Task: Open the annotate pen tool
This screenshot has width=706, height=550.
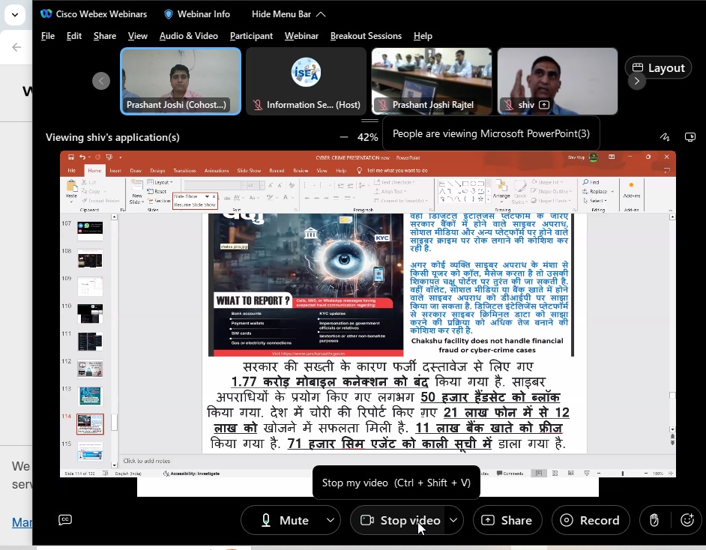Action: (664, 137)
